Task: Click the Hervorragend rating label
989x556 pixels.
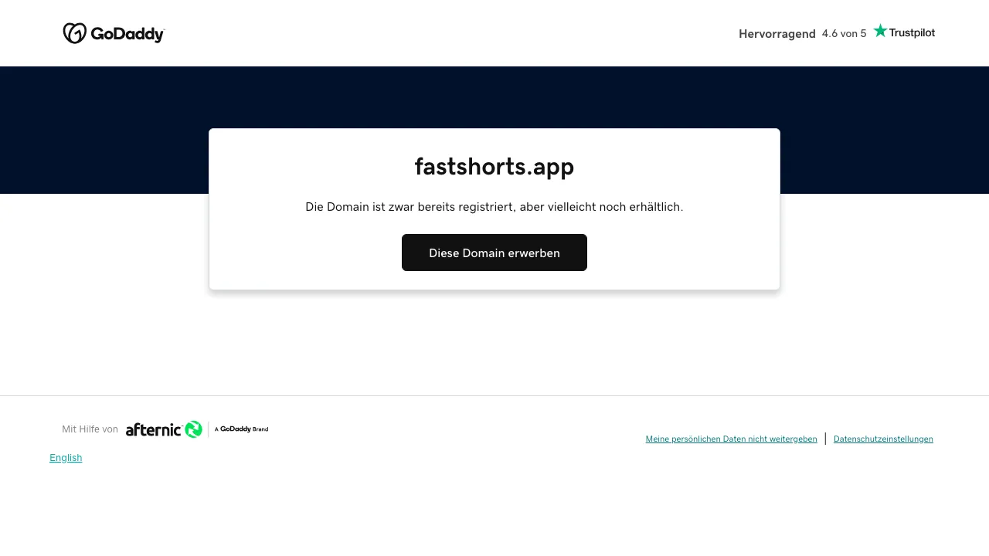Action: pyautogui.click(x=777, y=34)
